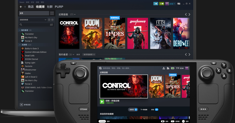235x123 pixels.
Task: Open the 我的最愛 (3) shelf chevron in main panel
Action: click(73, 55)
